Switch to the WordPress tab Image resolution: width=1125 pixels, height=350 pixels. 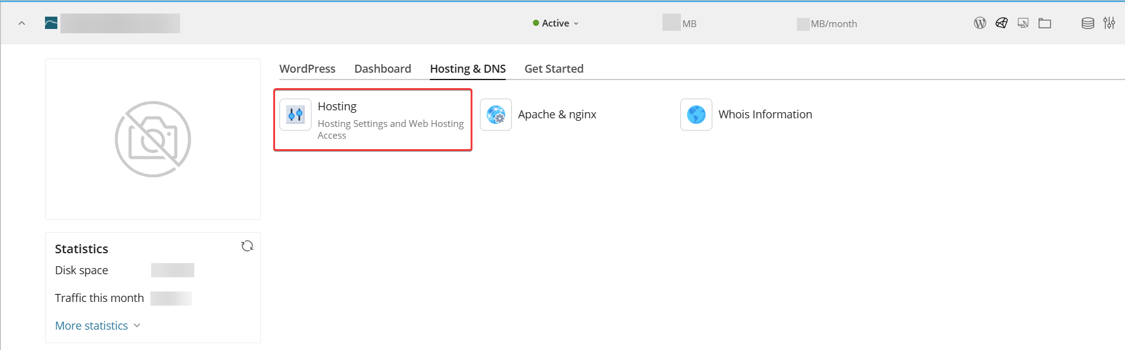[x=307, y=68]
